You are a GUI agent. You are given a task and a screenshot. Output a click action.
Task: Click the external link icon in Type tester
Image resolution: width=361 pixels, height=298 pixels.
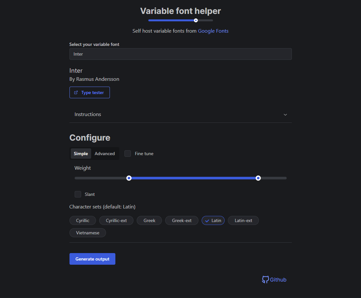(x=76, y=92)
